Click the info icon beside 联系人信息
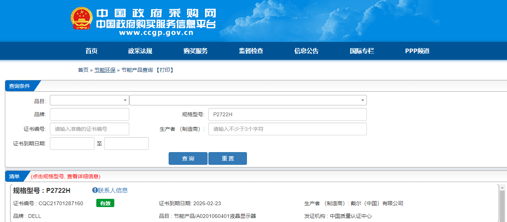 95,190
